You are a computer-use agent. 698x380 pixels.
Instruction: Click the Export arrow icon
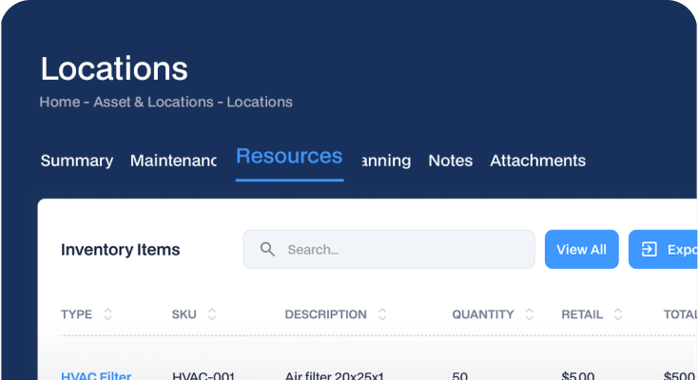[650, 249]
